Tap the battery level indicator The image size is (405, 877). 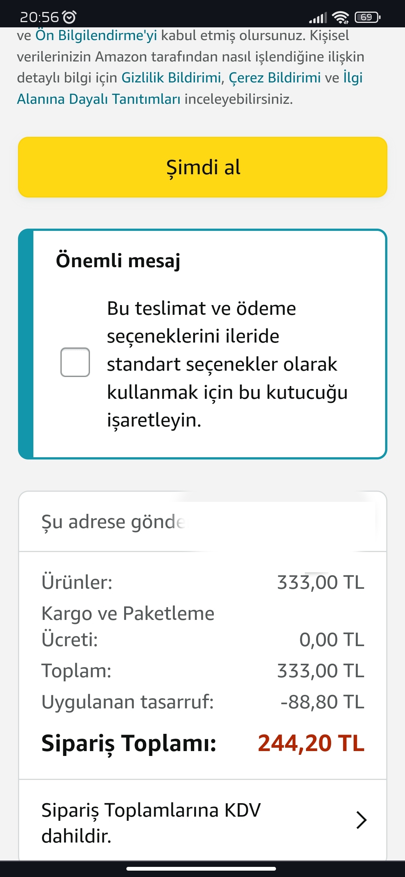coord(367,17)
